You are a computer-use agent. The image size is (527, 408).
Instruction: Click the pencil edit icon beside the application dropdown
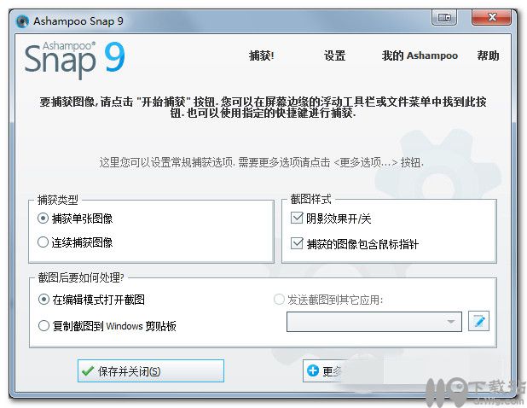pyautogui.click(x=478, y=321)
